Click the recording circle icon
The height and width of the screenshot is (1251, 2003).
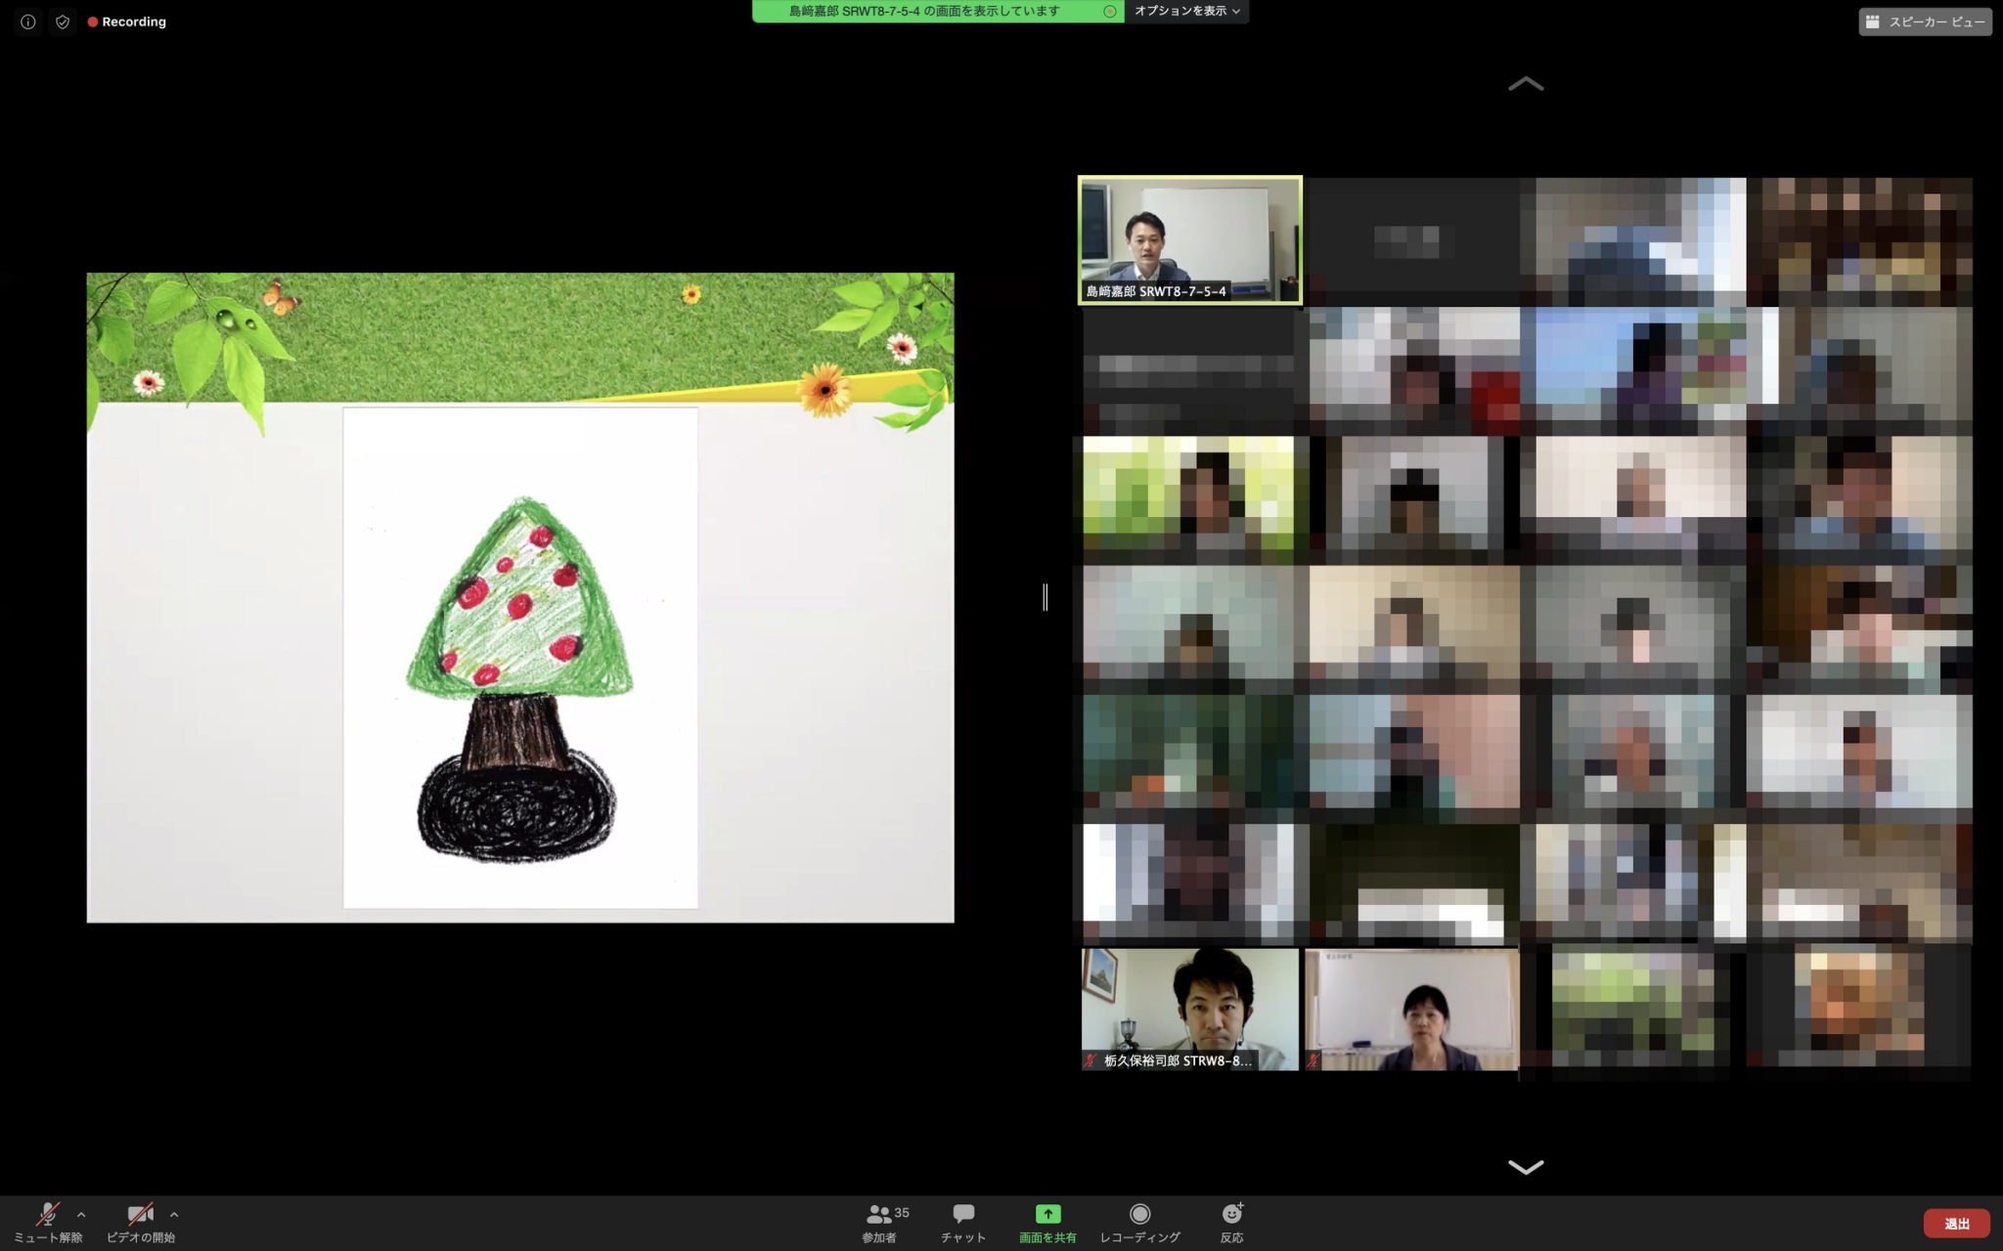[x=1139, y=1214]
